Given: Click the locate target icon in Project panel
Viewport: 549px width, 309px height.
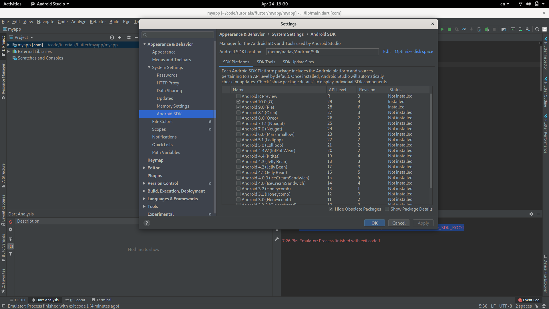Looking at the screenshot, I should pyautogui.click(x=112, y=37).
